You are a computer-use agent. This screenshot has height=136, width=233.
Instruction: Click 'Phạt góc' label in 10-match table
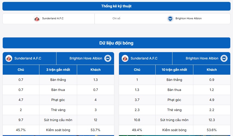pyautogui.click(x=174, y=100)
